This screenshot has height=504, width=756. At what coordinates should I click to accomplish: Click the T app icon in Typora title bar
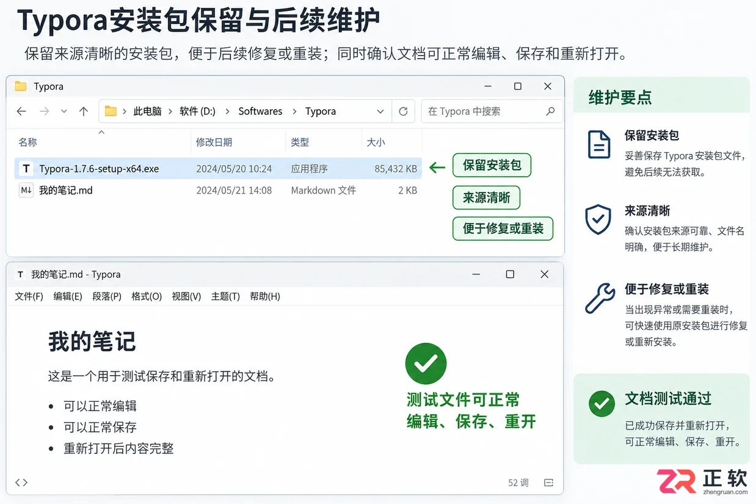pos(21,274)
